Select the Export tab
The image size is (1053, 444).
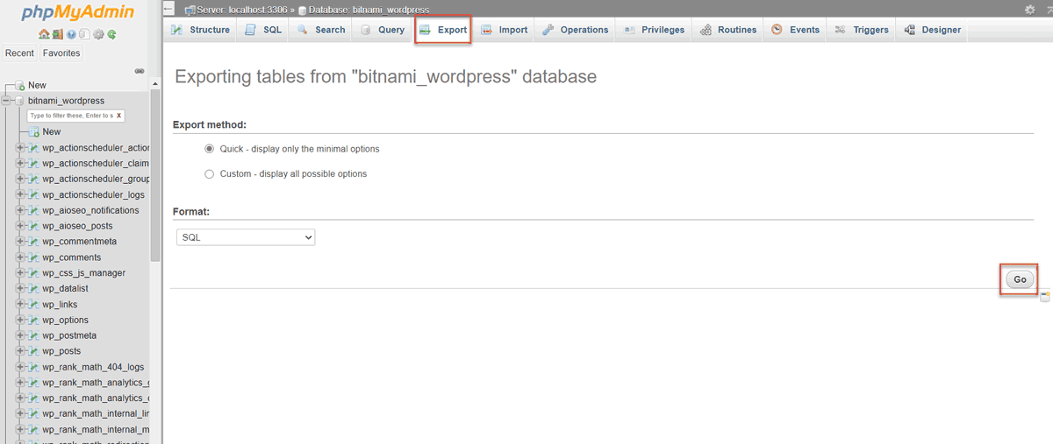[x=443, y=30]
